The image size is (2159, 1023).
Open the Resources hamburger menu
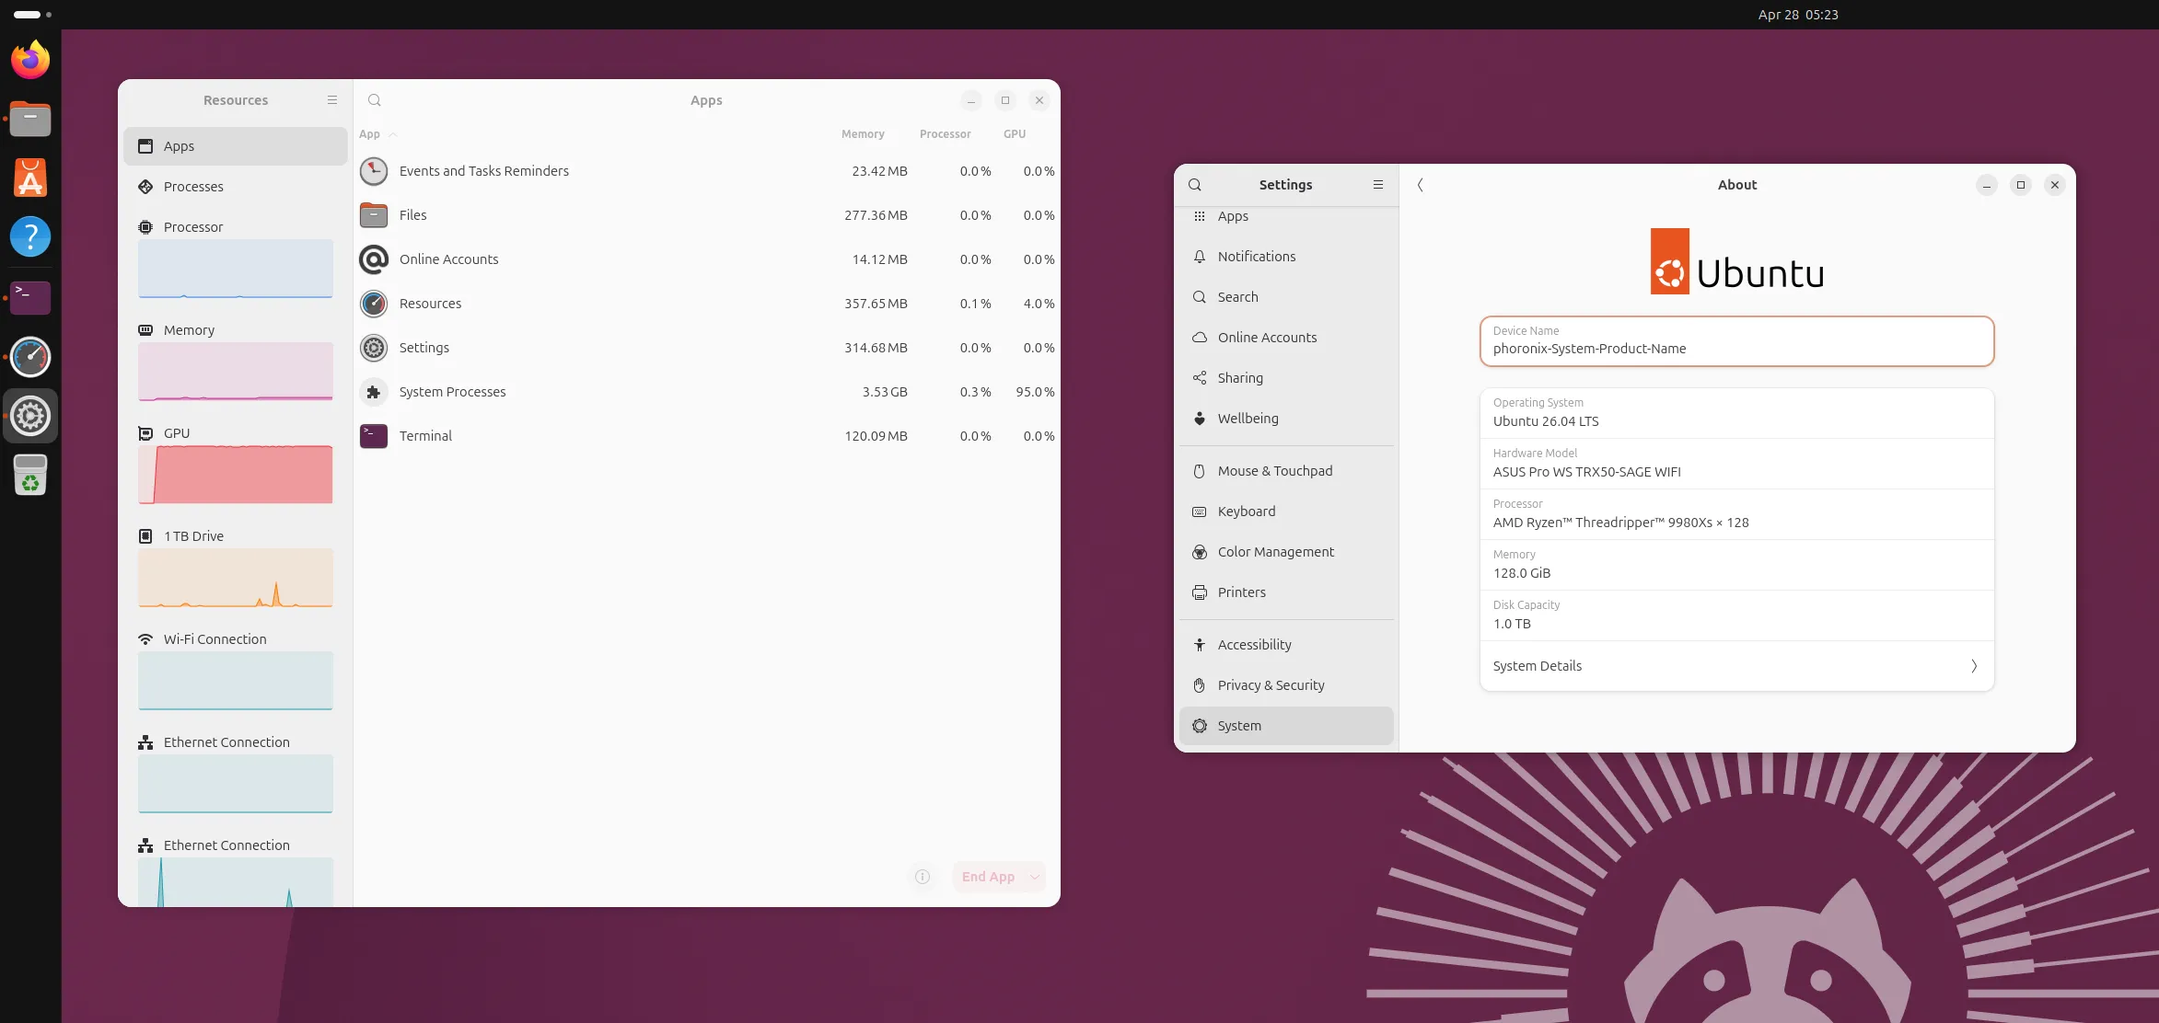pyautogui.click(x=332, y=99)
